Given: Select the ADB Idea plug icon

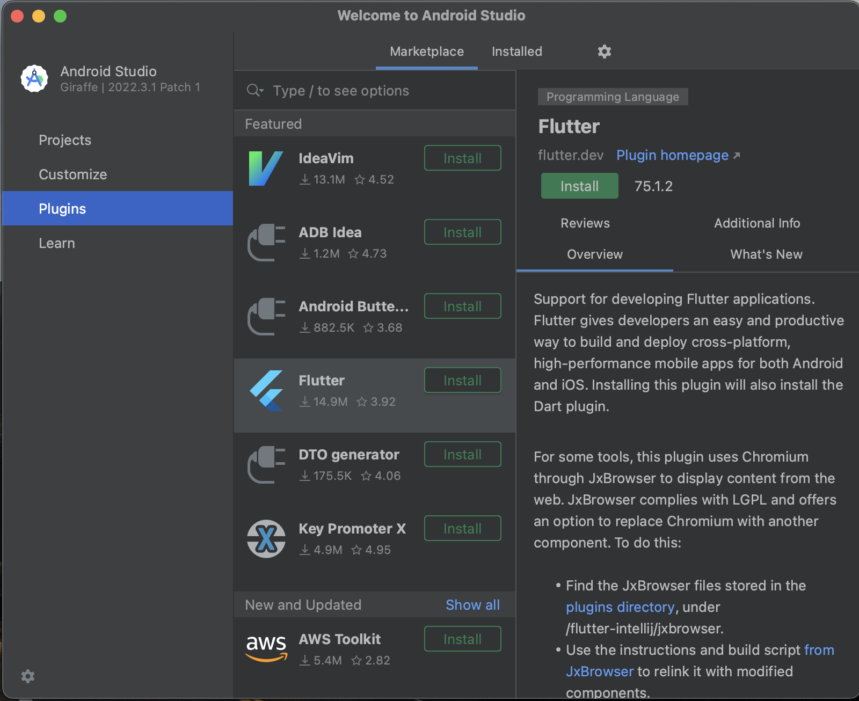Looking at the screenshot, I should click(x=266, y=243).
